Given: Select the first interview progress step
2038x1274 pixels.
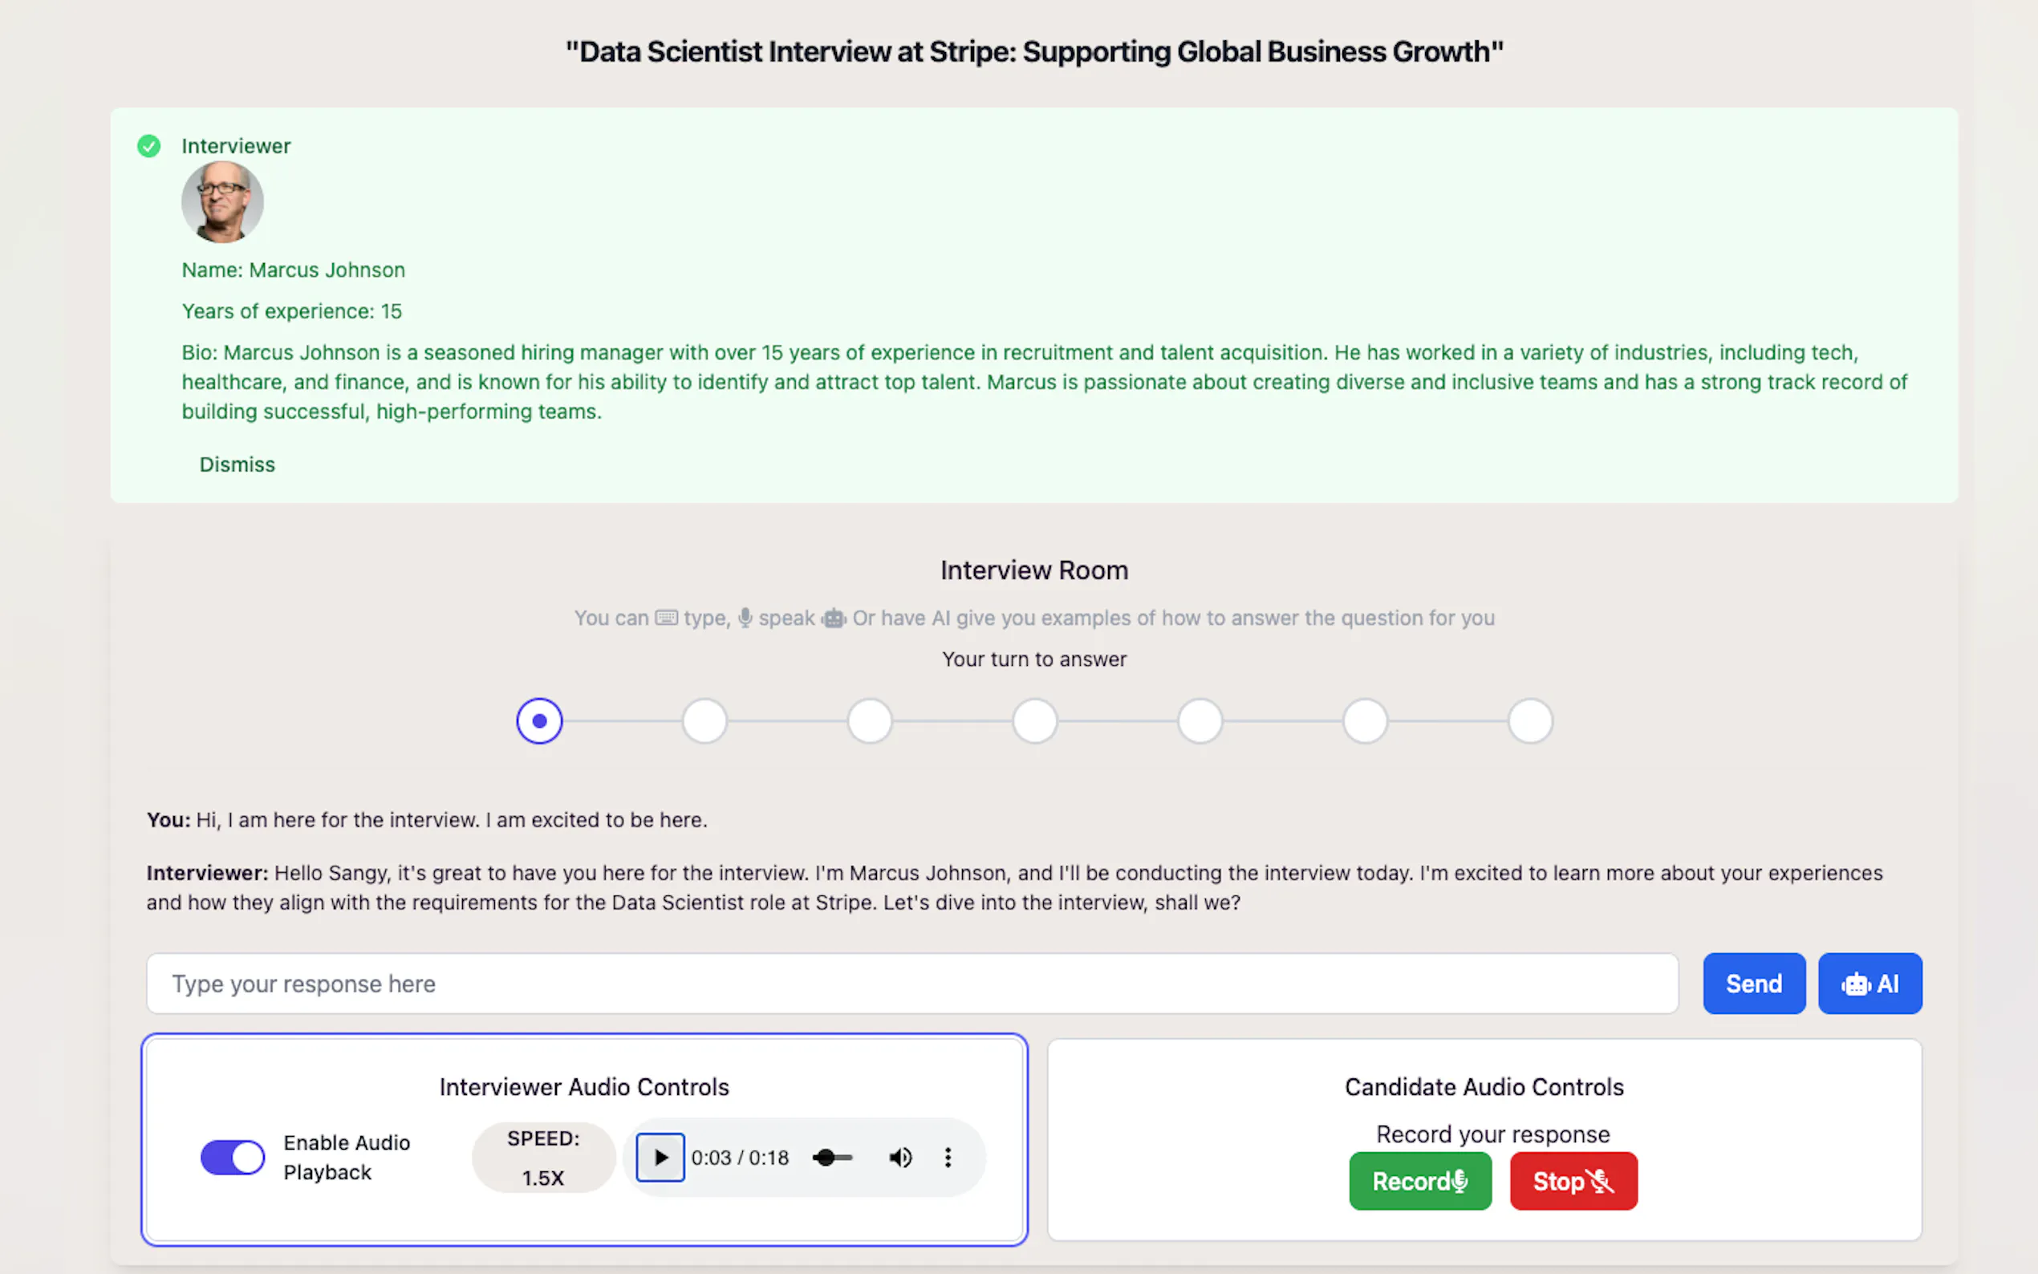Looking at the screenshot, I should tap(539, 720).
